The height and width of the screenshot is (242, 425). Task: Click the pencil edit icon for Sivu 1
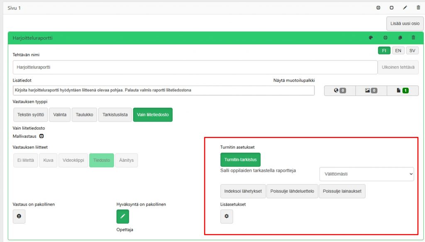pos(405,8)
